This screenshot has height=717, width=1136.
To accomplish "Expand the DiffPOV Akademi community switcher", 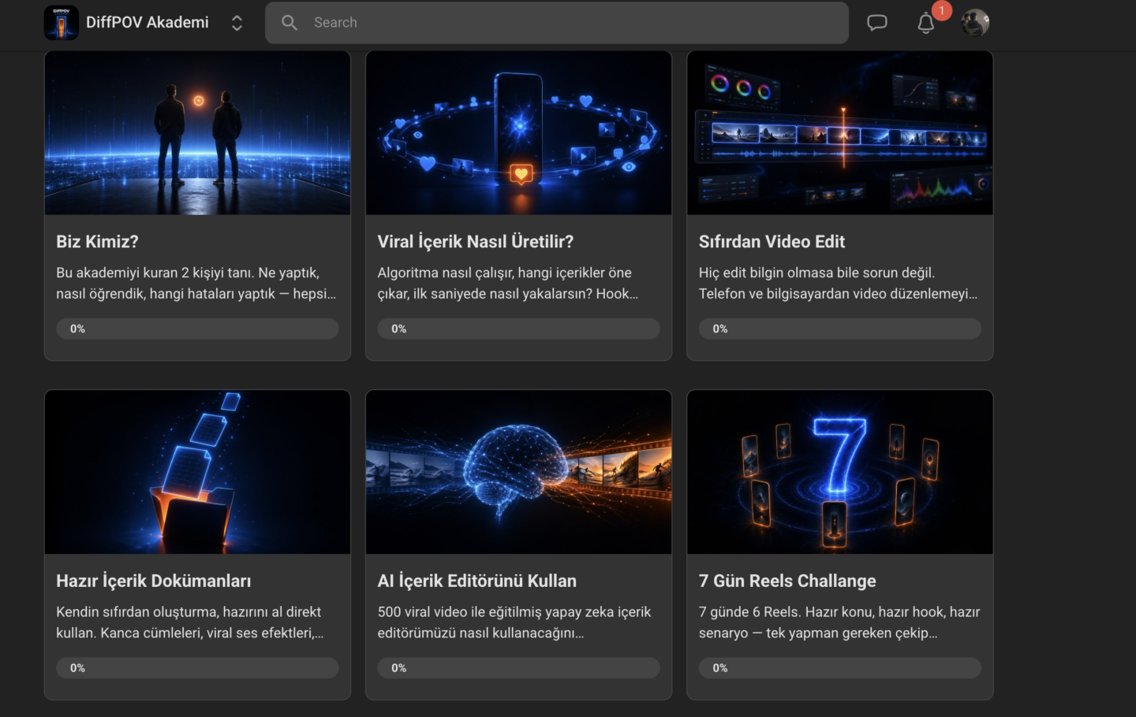I will click(237, 23).
